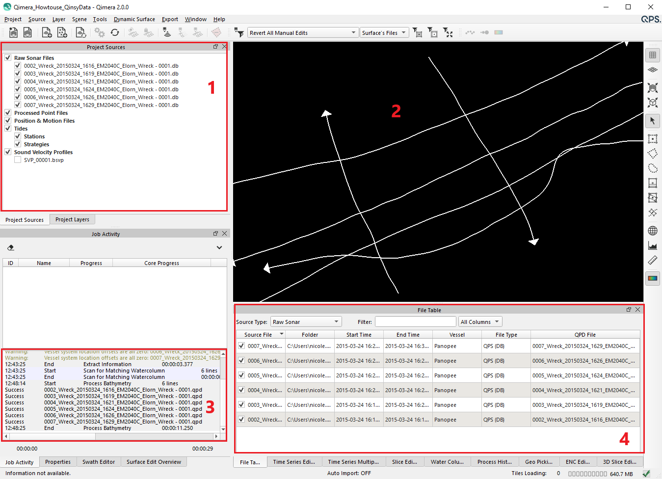
Task: Switch to the Project Layers tab
Action: click(72, 219)
